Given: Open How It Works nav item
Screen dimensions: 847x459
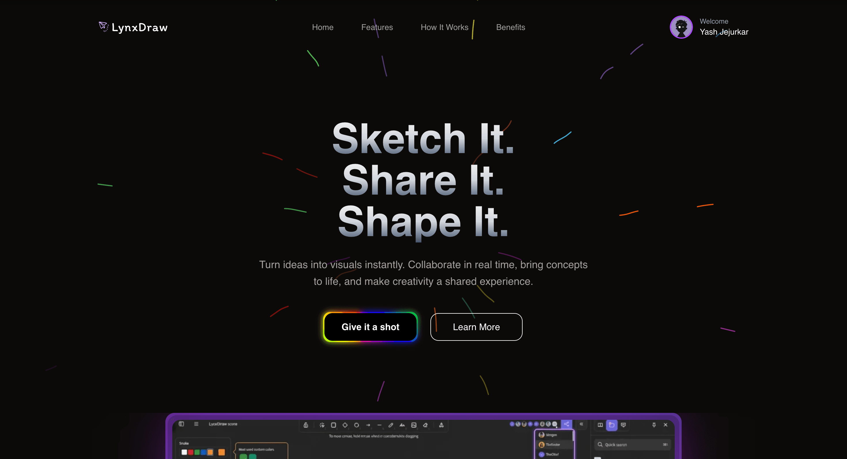Looking at the screenshot, I should click(444, 27).
